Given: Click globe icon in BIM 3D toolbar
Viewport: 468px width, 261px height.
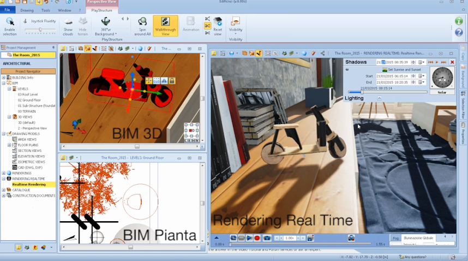Looking at the screenshot, I should coord(140,49).
